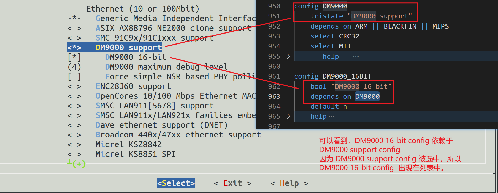Select Generic Media Independent Interface entry
The image size is (498, 193).
[x=176, y=19]
